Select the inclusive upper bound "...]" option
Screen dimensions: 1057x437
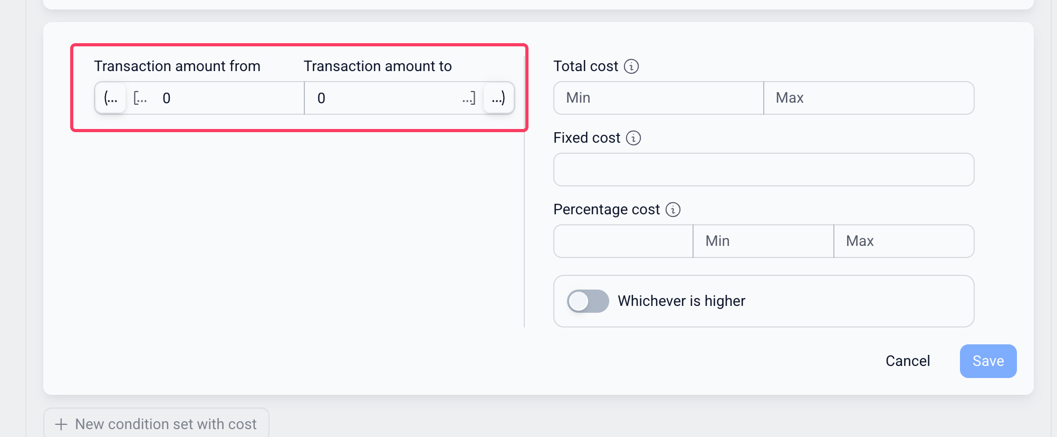coord(468,98)
